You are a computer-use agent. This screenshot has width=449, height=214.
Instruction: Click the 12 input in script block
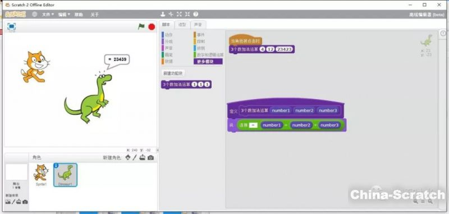click(271, 49)
